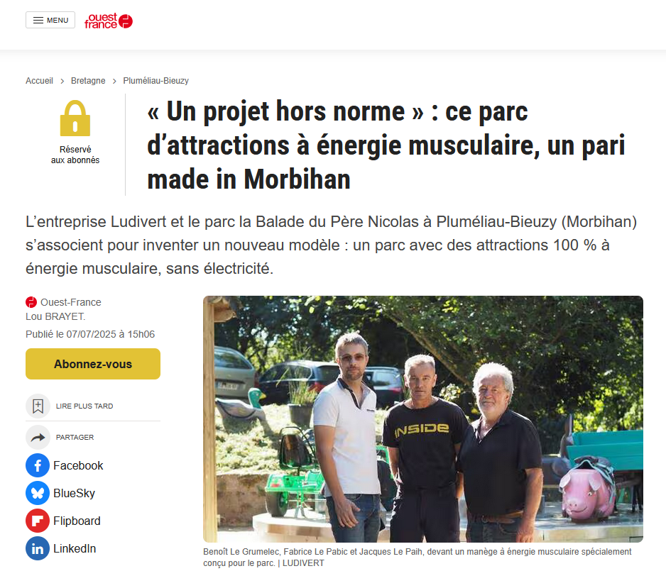Go to Accueil breadcrumb
Screen dimensions: 666x571
pyautogui.click(x=39, y=81)
